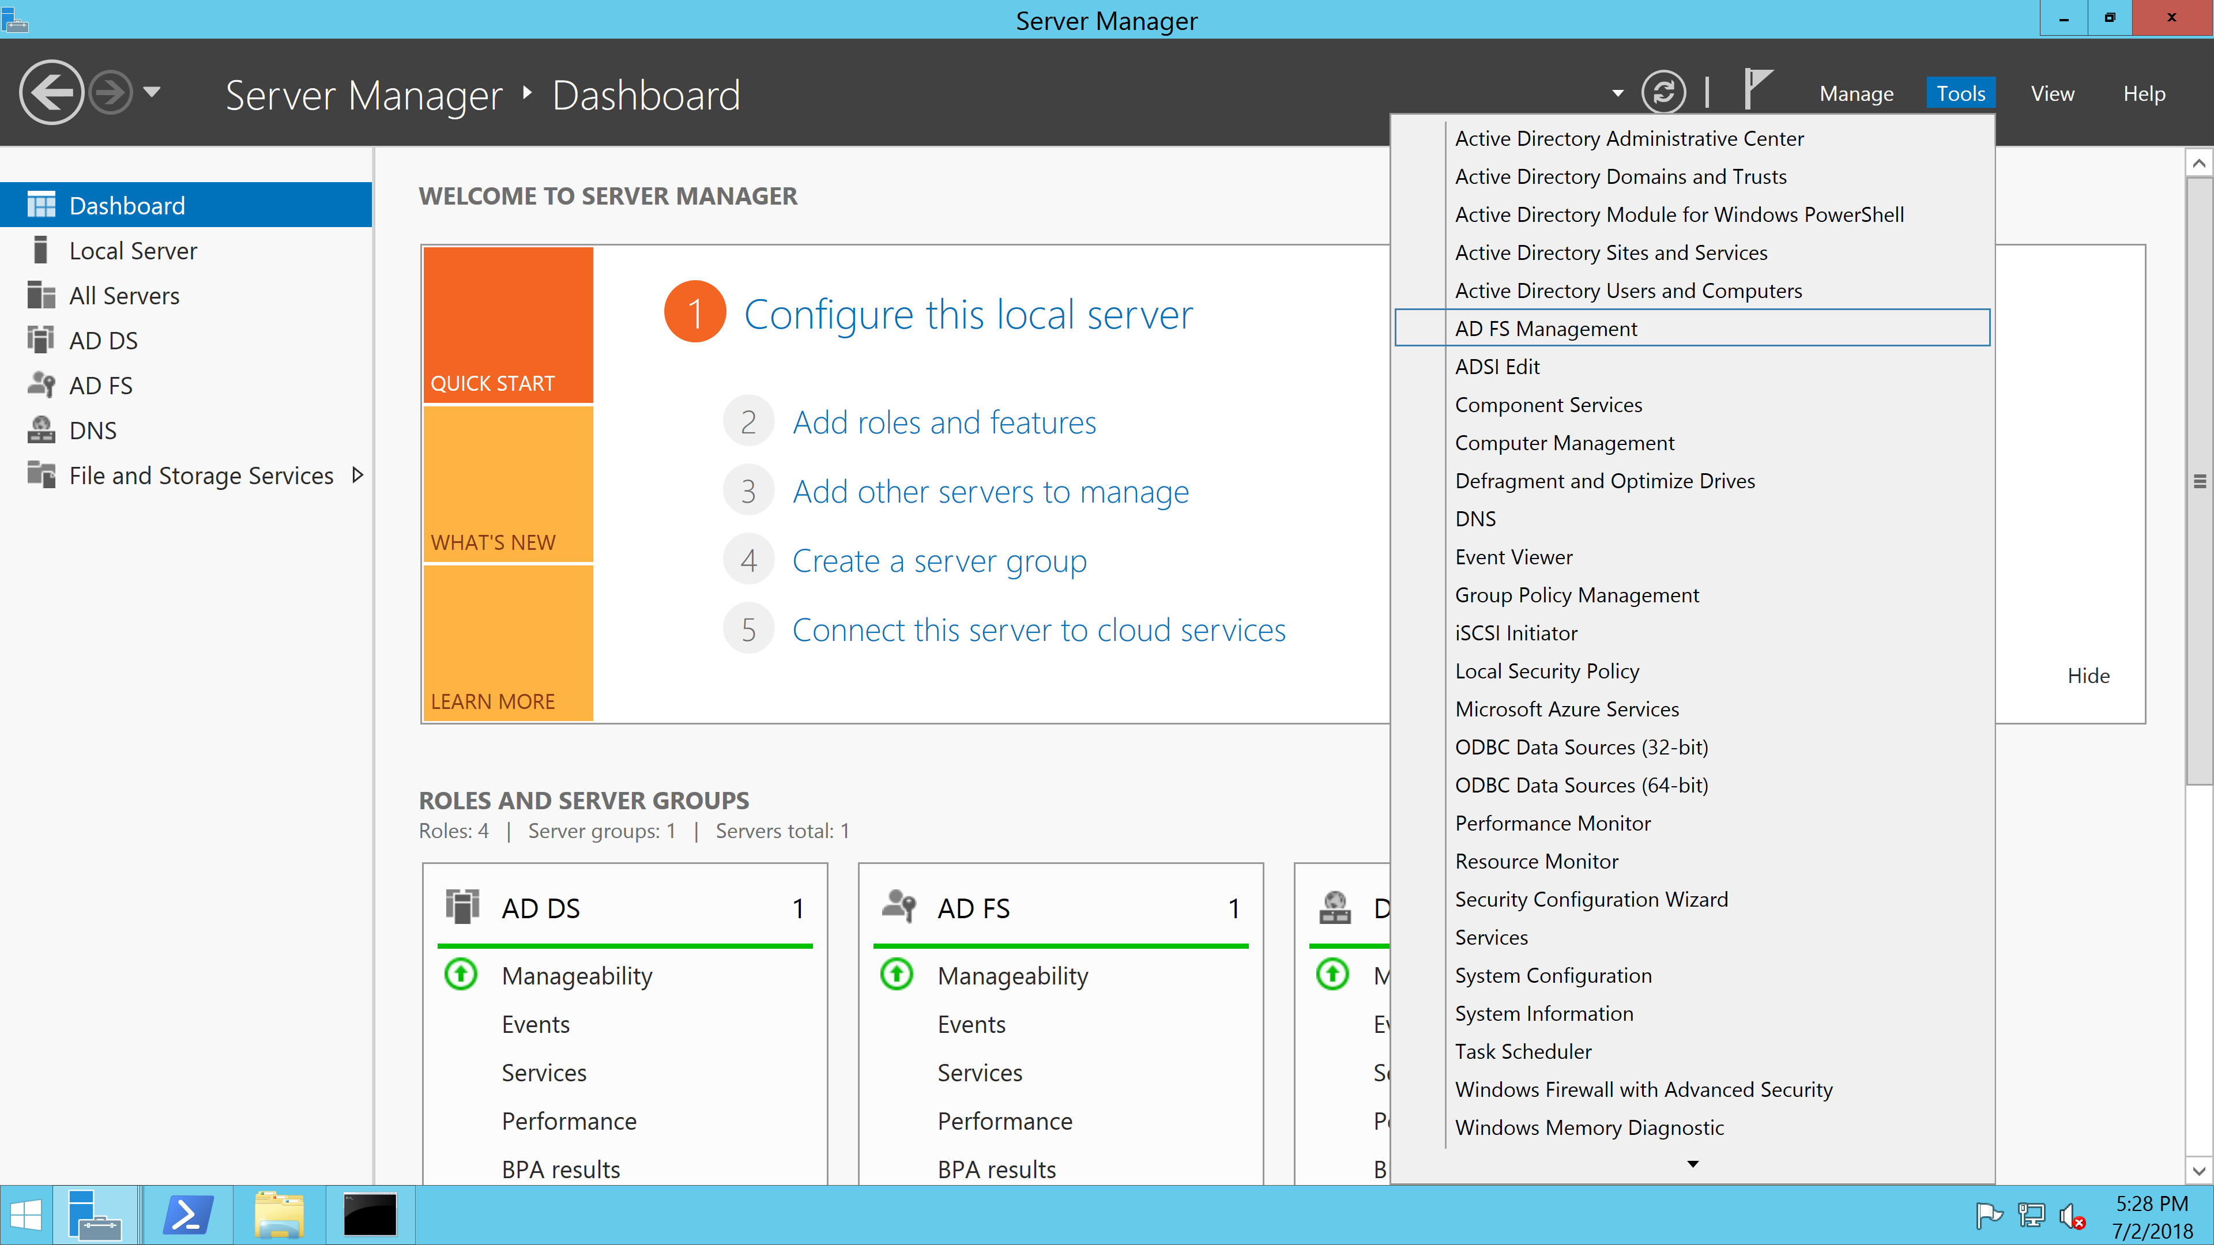Open Performance in AD FS tile
The width and height of the screenshot is (2214, 1245).
1005,1121
